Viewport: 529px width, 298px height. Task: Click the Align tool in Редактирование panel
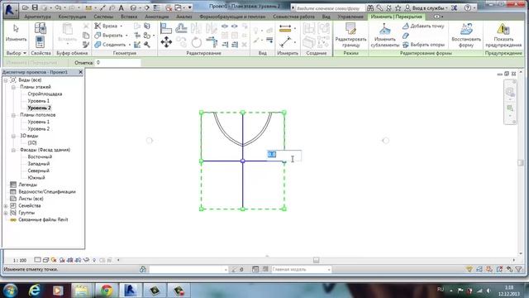[x=165, y=28]
